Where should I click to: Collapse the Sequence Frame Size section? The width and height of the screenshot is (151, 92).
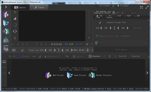149,20
